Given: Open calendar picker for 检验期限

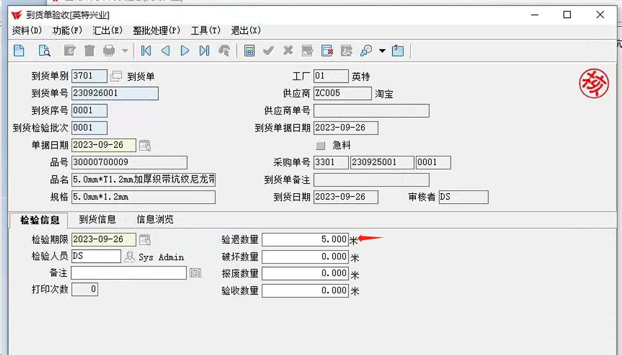Looking at the screenshot, I should tap(145, 239).
